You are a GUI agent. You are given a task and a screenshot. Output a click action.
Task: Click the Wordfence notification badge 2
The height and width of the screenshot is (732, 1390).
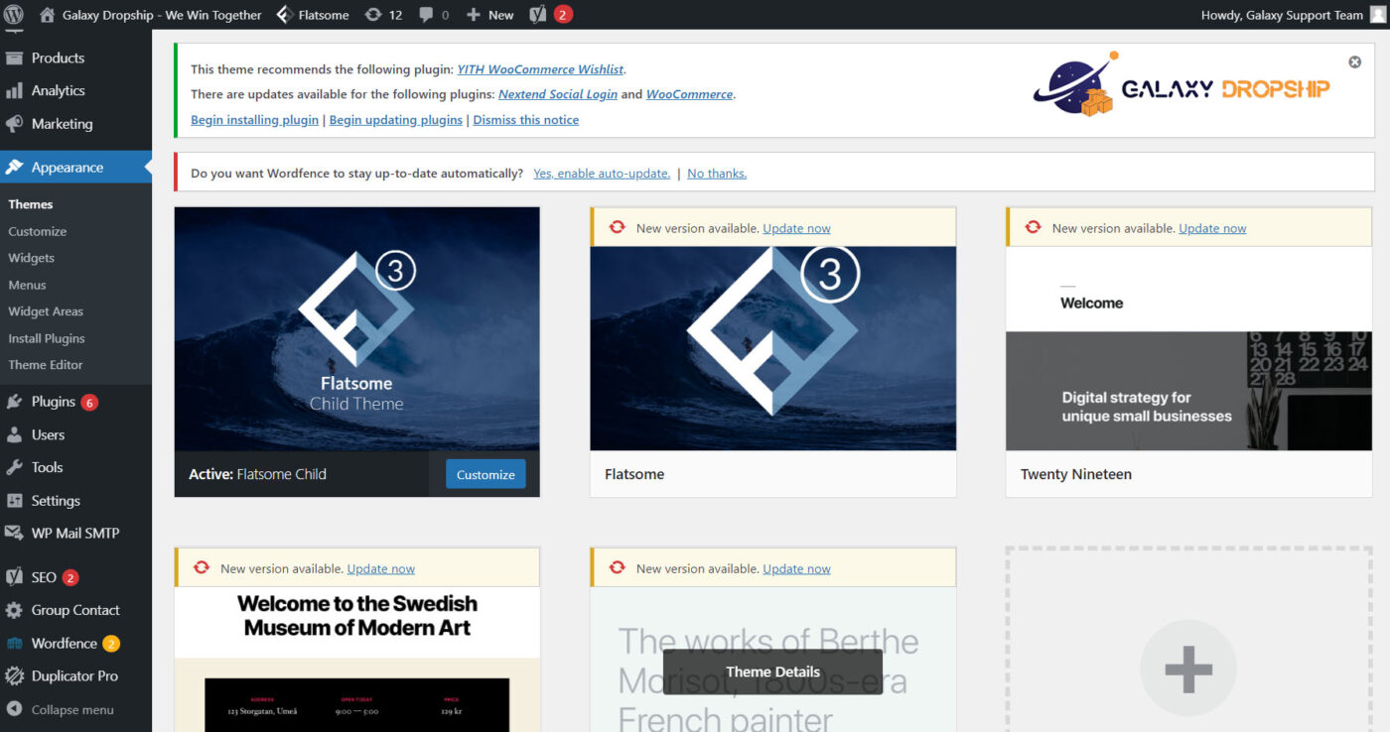pos(111,644)
